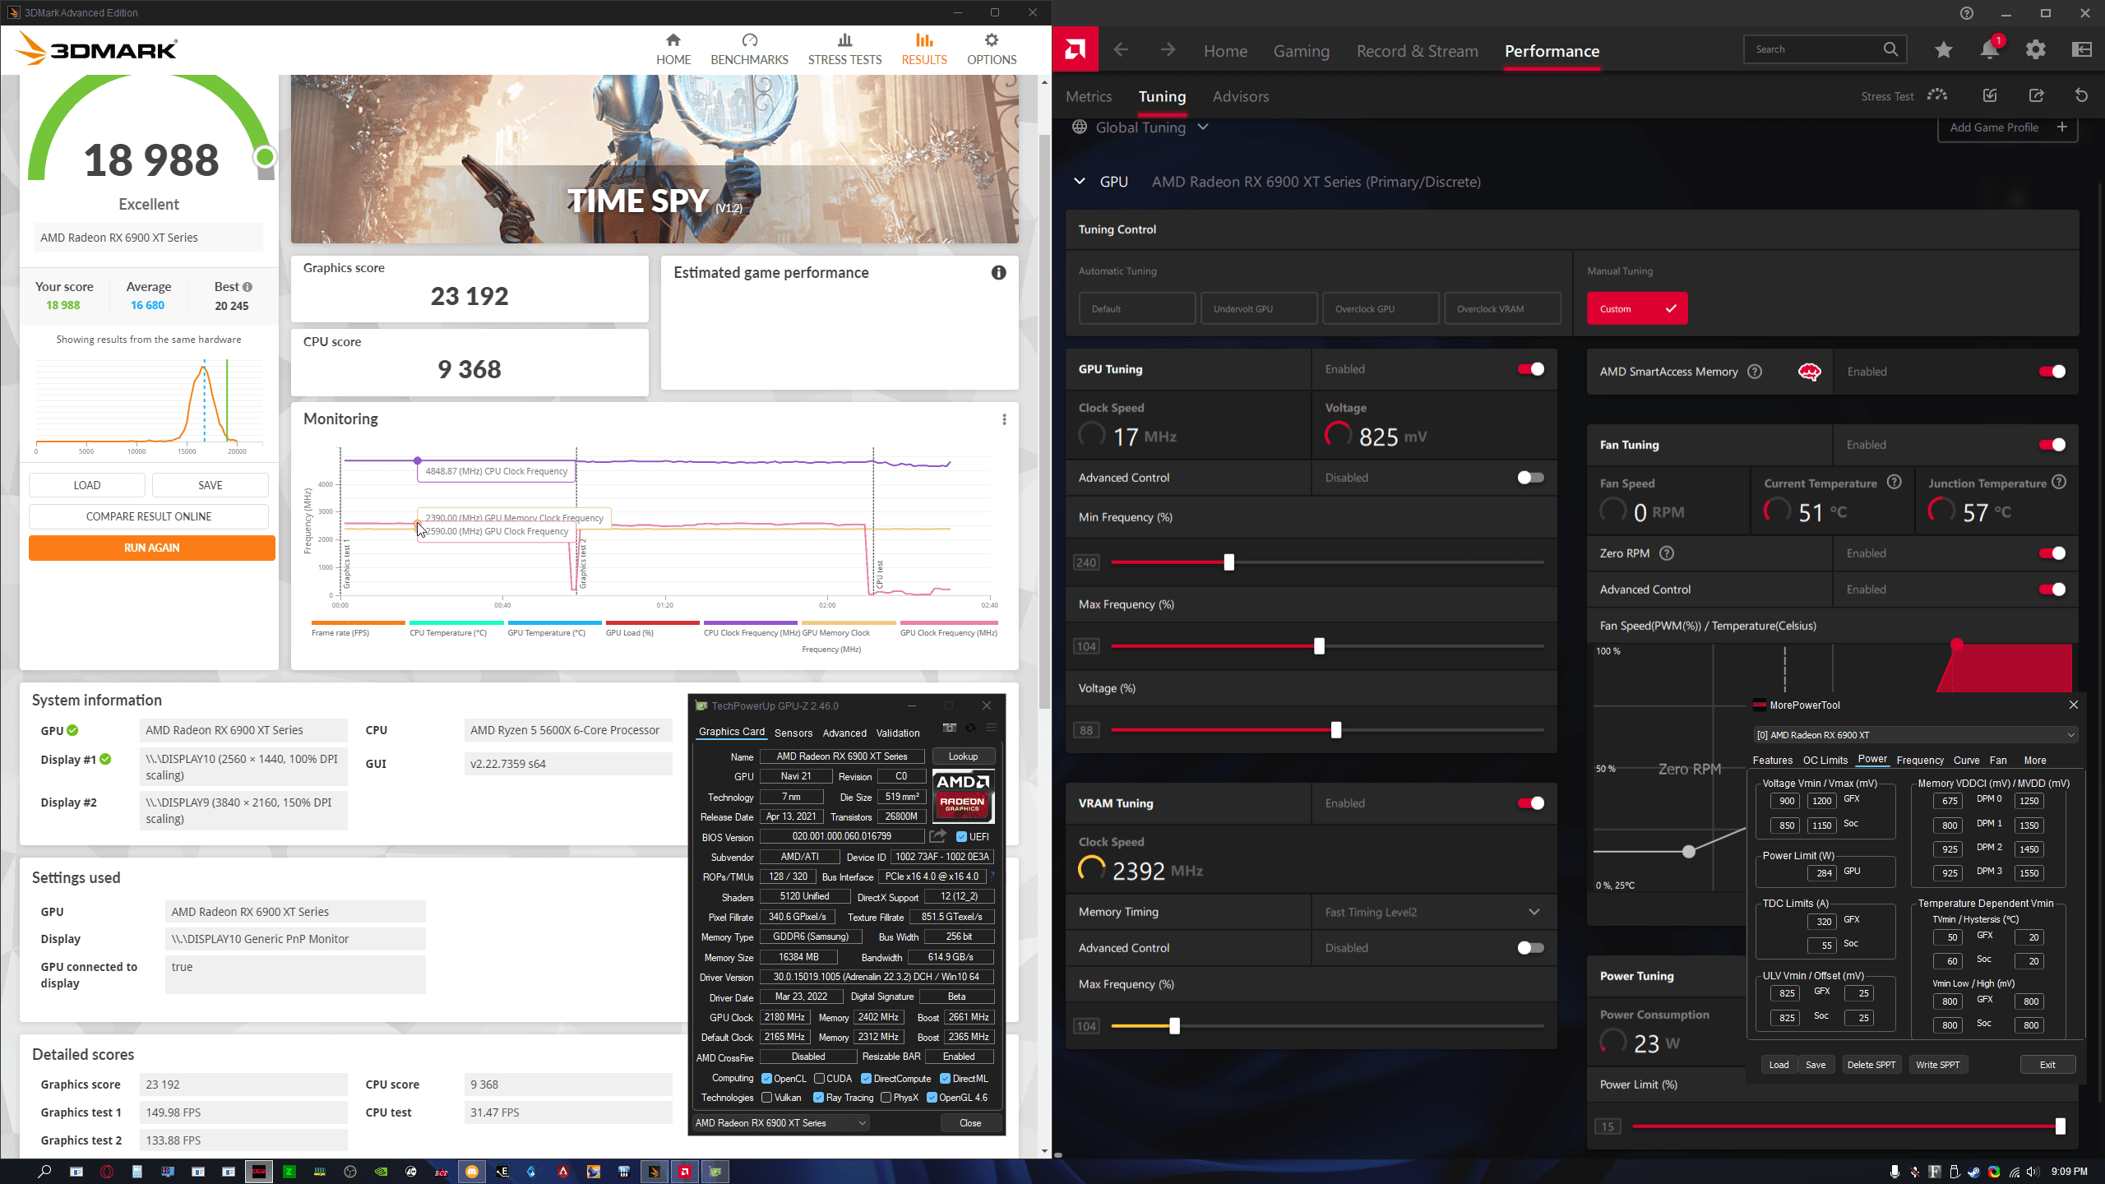The image size is (2105, 1184).
Task: Go forward in AMD Software navigation
Action: 1168,50
